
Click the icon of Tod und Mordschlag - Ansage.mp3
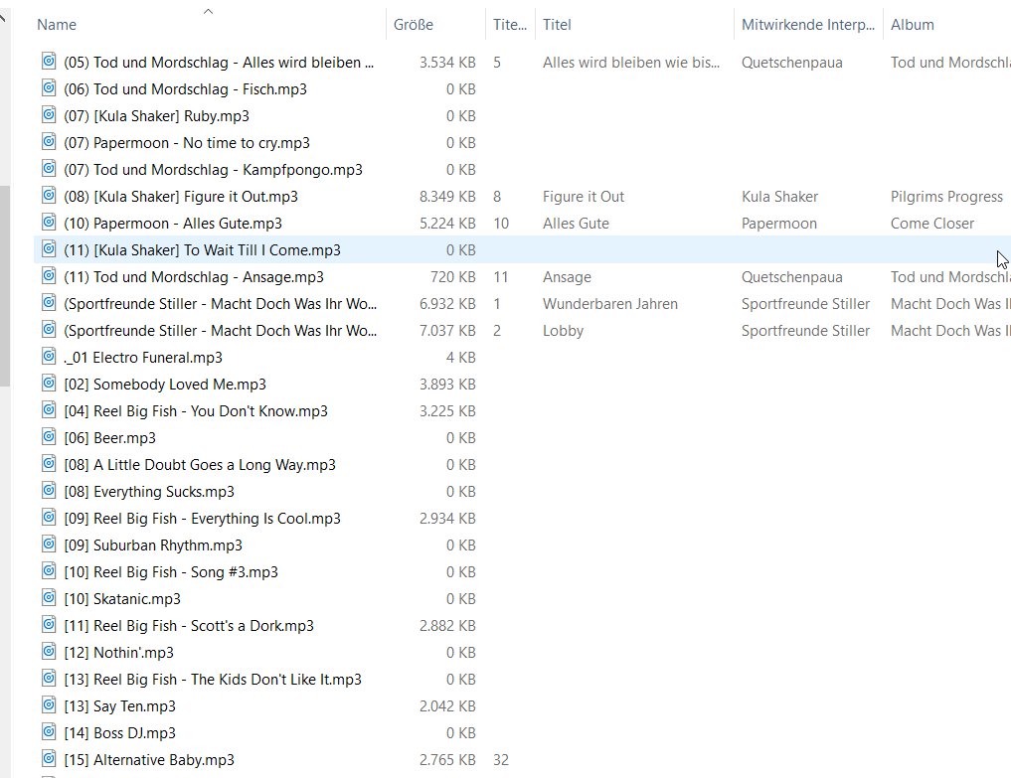[x=49, y=276]
